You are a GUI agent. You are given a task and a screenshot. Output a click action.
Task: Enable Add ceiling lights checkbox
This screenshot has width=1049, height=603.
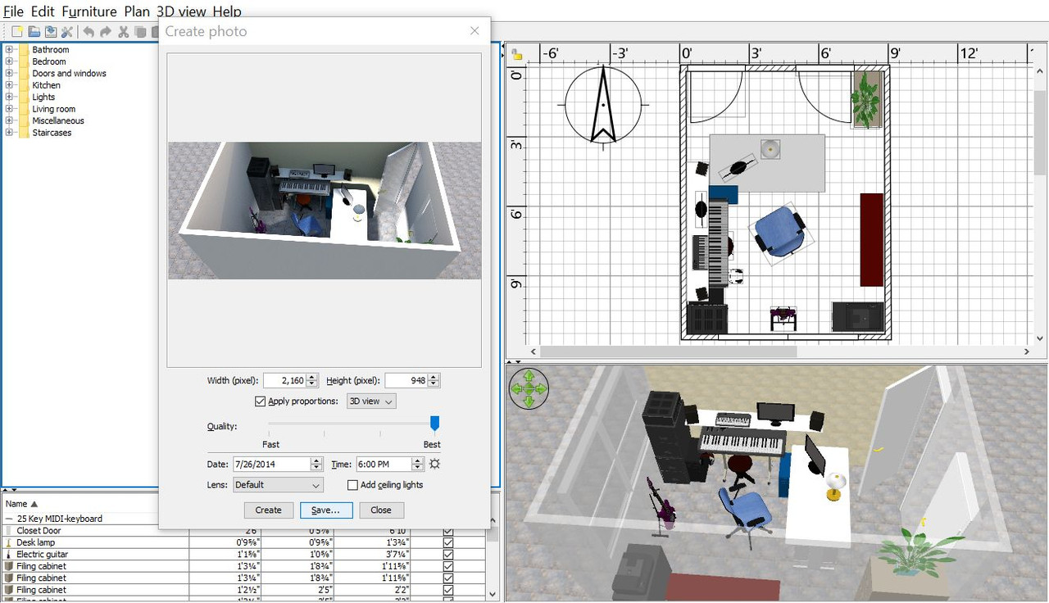352,485
